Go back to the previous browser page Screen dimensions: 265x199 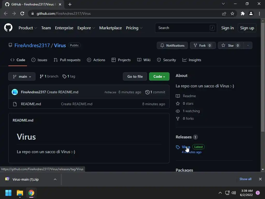pos(6,13)
